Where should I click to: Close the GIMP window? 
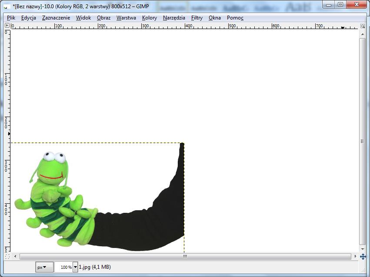[357, 5]
